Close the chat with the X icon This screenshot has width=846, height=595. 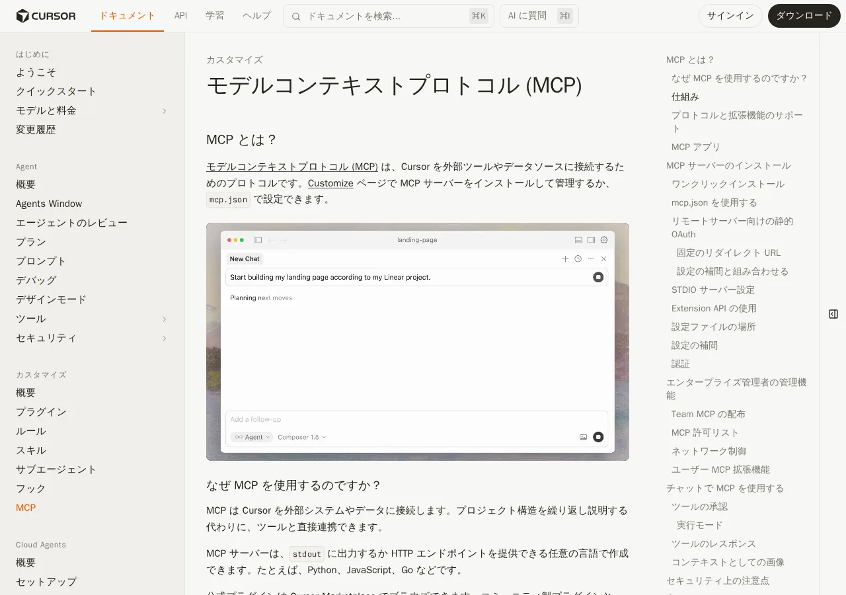pos(603,258)
